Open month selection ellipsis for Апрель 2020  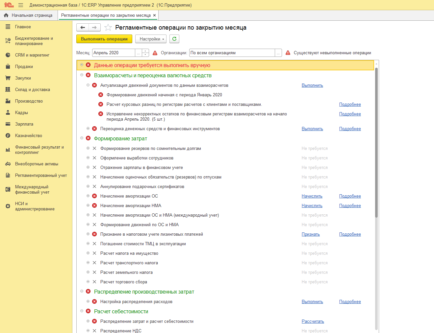[138, 53]
